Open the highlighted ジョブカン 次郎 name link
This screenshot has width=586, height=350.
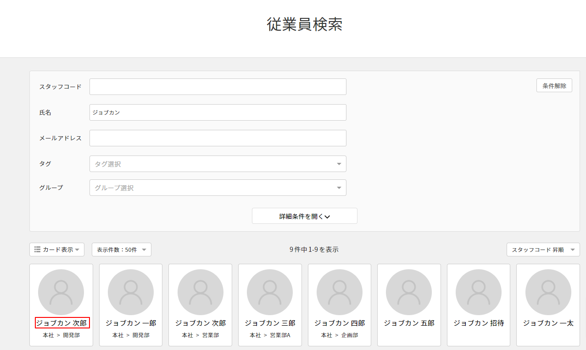(62, 323)
